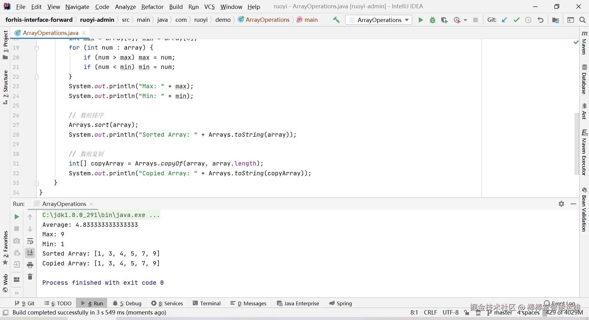589x320 pixels.
Task: Click the demo package breadcrumb
Action: 223,20
